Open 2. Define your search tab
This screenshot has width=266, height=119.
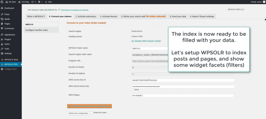click(143, 16)
